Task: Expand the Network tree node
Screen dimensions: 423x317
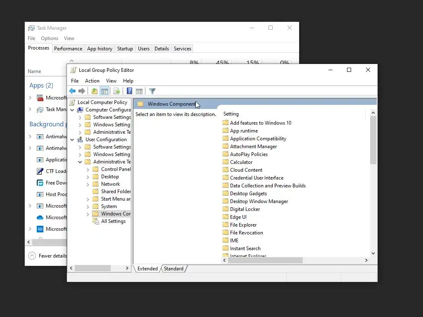Action: [88, 185]
